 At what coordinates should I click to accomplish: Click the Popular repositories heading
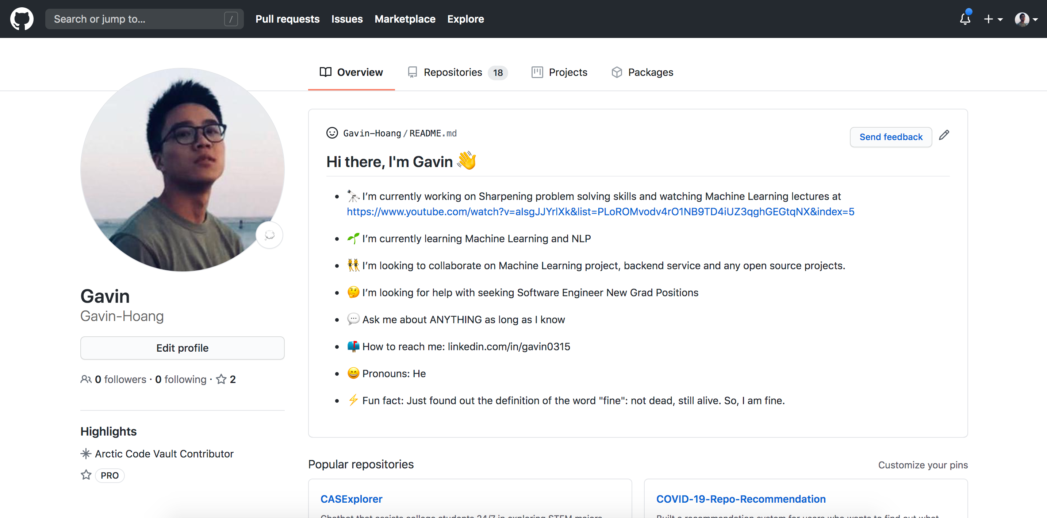[361, 464]
